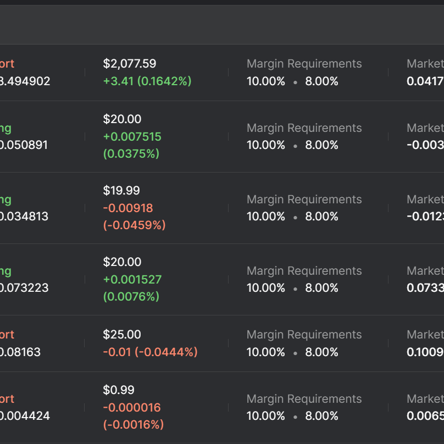Select the -0.01 (-0.0444%) change value
This screenshot has height=444, width=444.
150,352
